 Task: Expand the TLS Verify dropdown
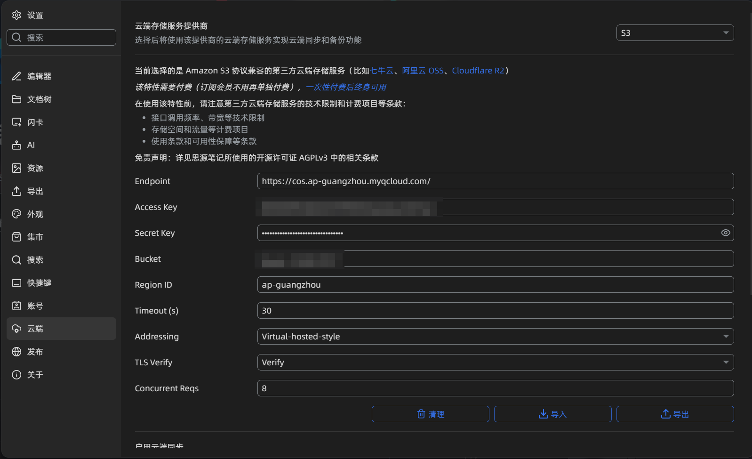[x=495, y=362]
